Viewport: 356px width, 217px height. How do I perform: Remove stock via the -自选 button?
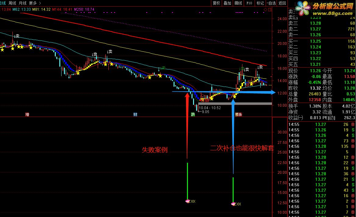271,3
